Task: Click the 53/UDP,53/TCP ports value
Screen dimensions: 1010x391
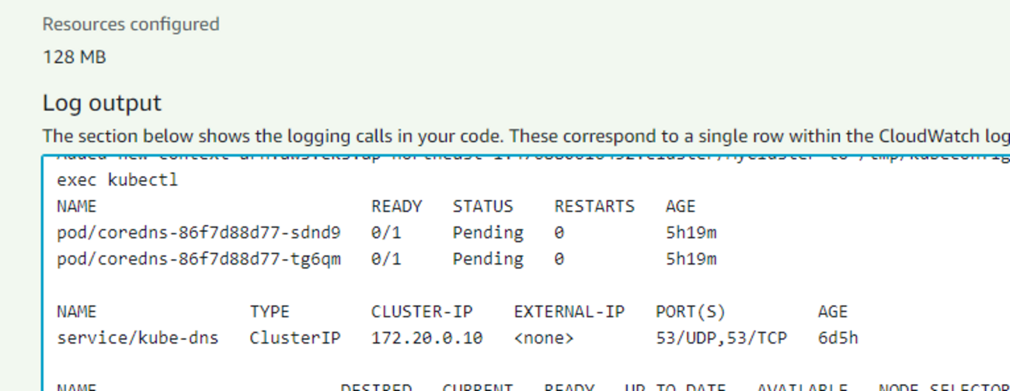Action: 721,338
